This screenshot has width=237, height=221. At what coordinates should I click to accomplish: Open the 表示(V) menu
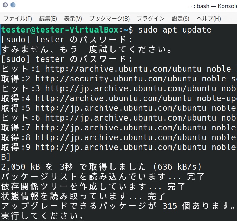tap(73, 19)
